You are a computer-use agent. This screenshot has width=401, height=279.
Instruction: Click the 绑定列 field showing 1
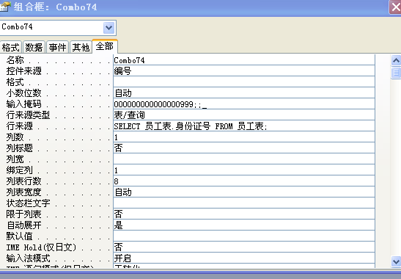(x=244, y=170)
